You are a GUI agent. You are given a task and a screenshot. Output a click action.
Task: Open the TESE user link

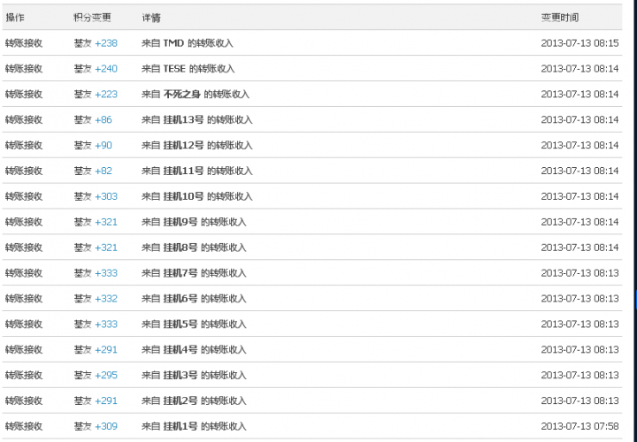click(174, 69)
